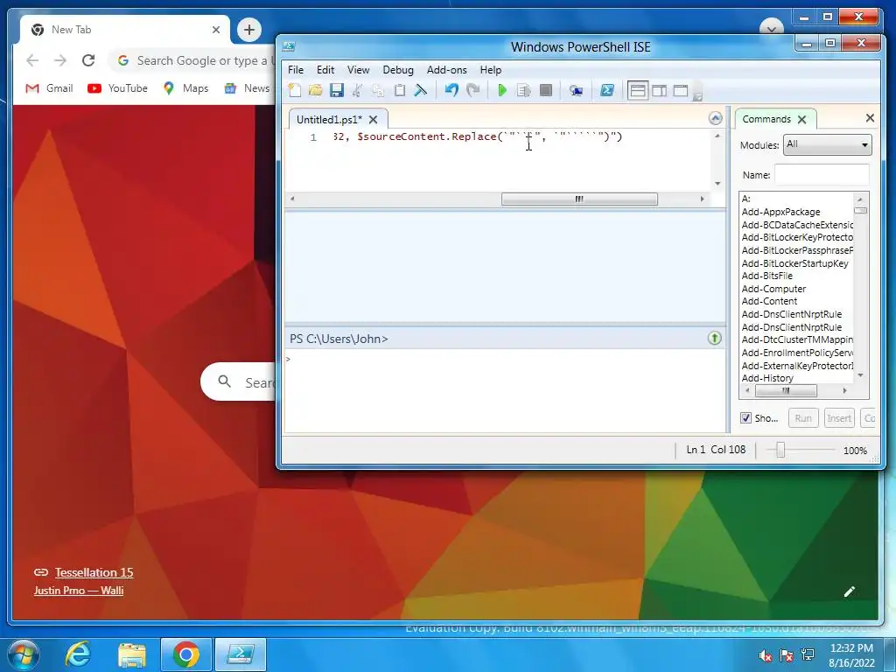896x672 pixels.
Task: Open Edit menu
Action: pyautogui.click(x=325, y=70)
